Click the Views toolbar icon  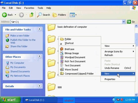(x=72, y=15)
